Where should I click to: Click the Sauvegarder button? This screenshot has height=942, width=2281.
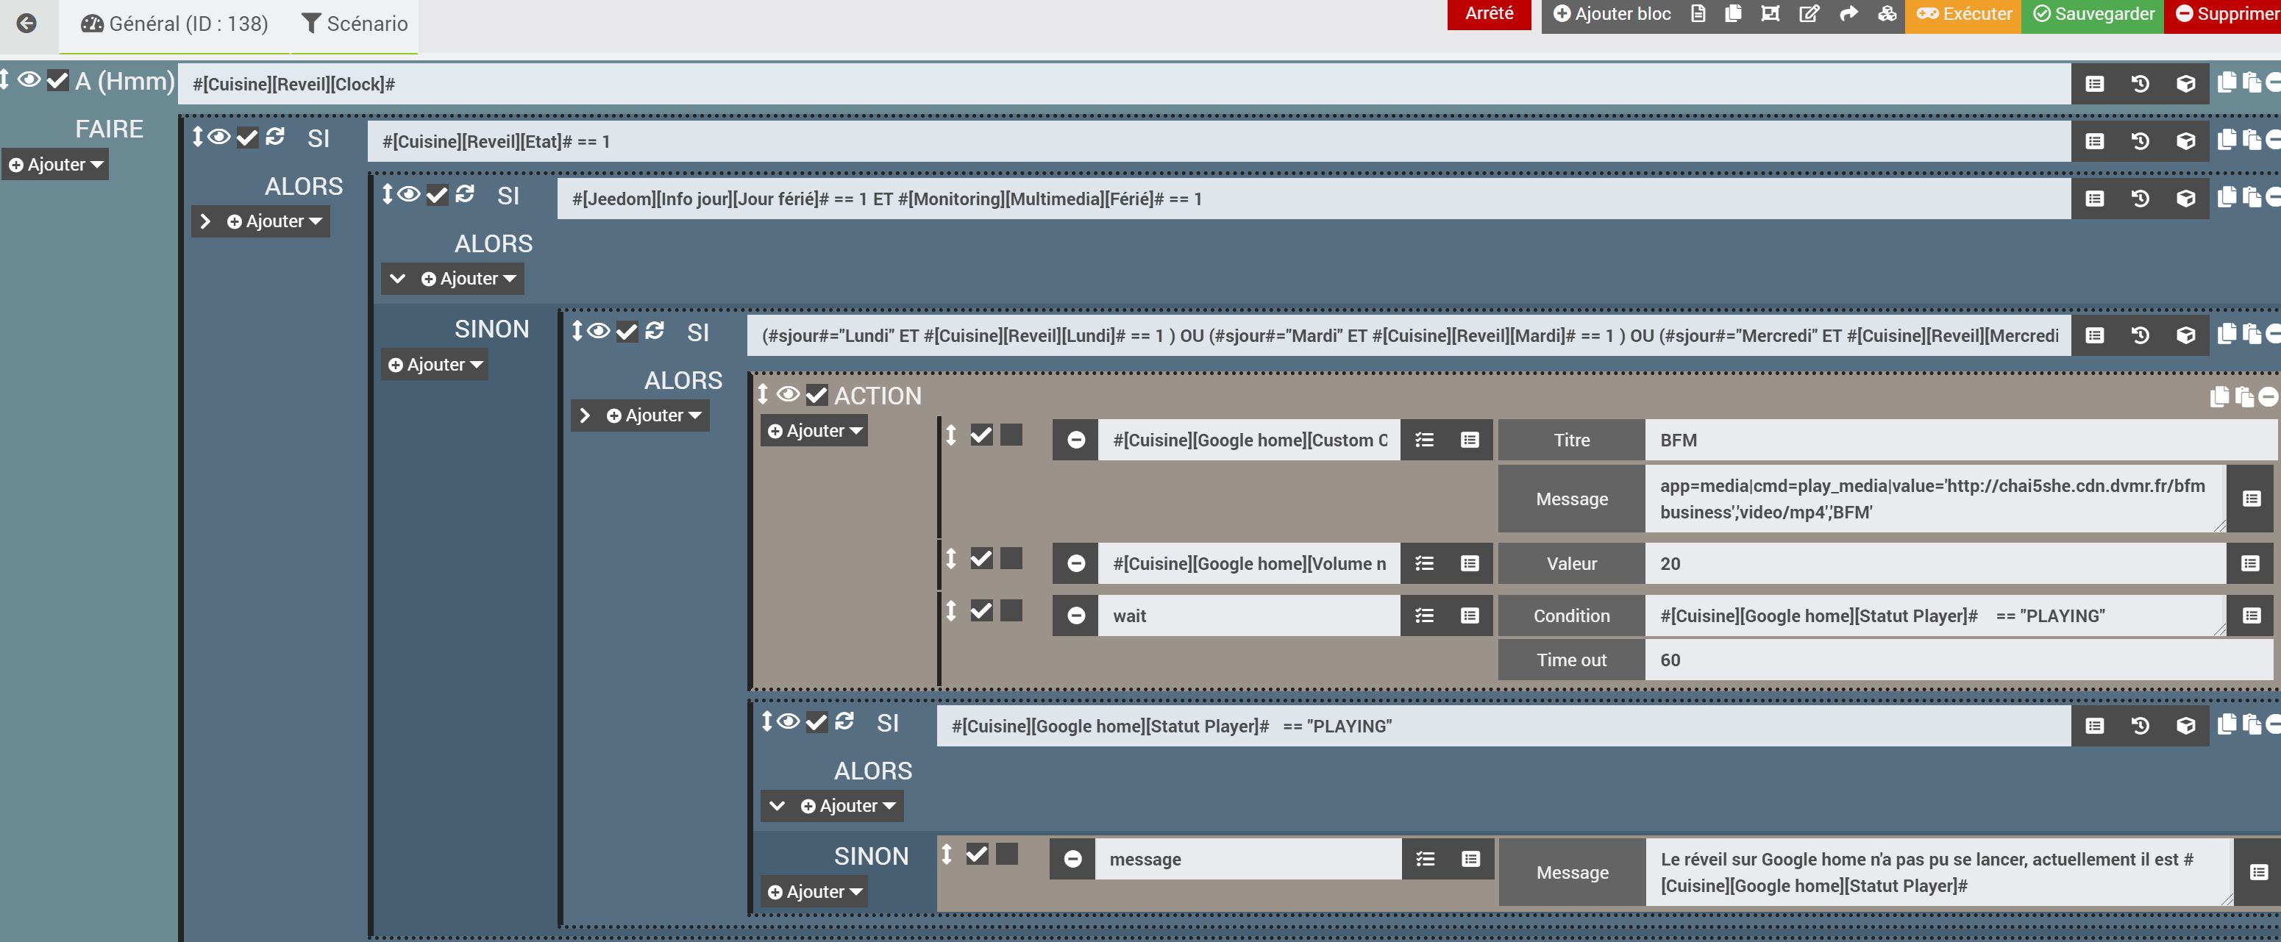2093,14
